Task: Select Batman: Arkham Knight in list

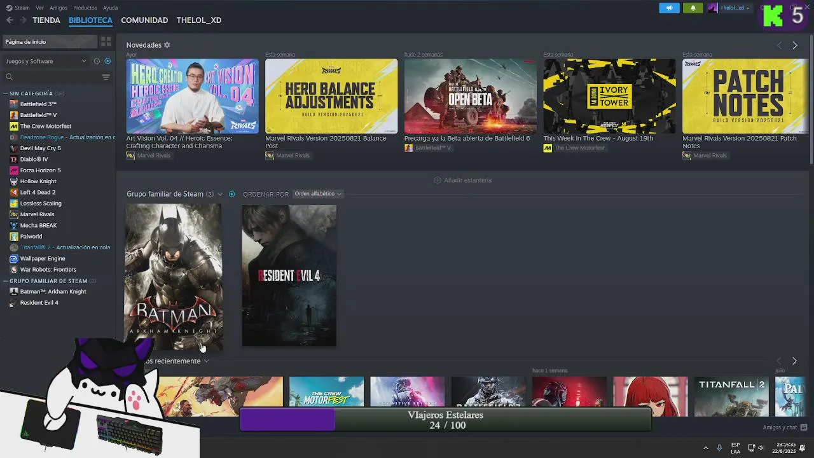Action: [x=48, y=291]
